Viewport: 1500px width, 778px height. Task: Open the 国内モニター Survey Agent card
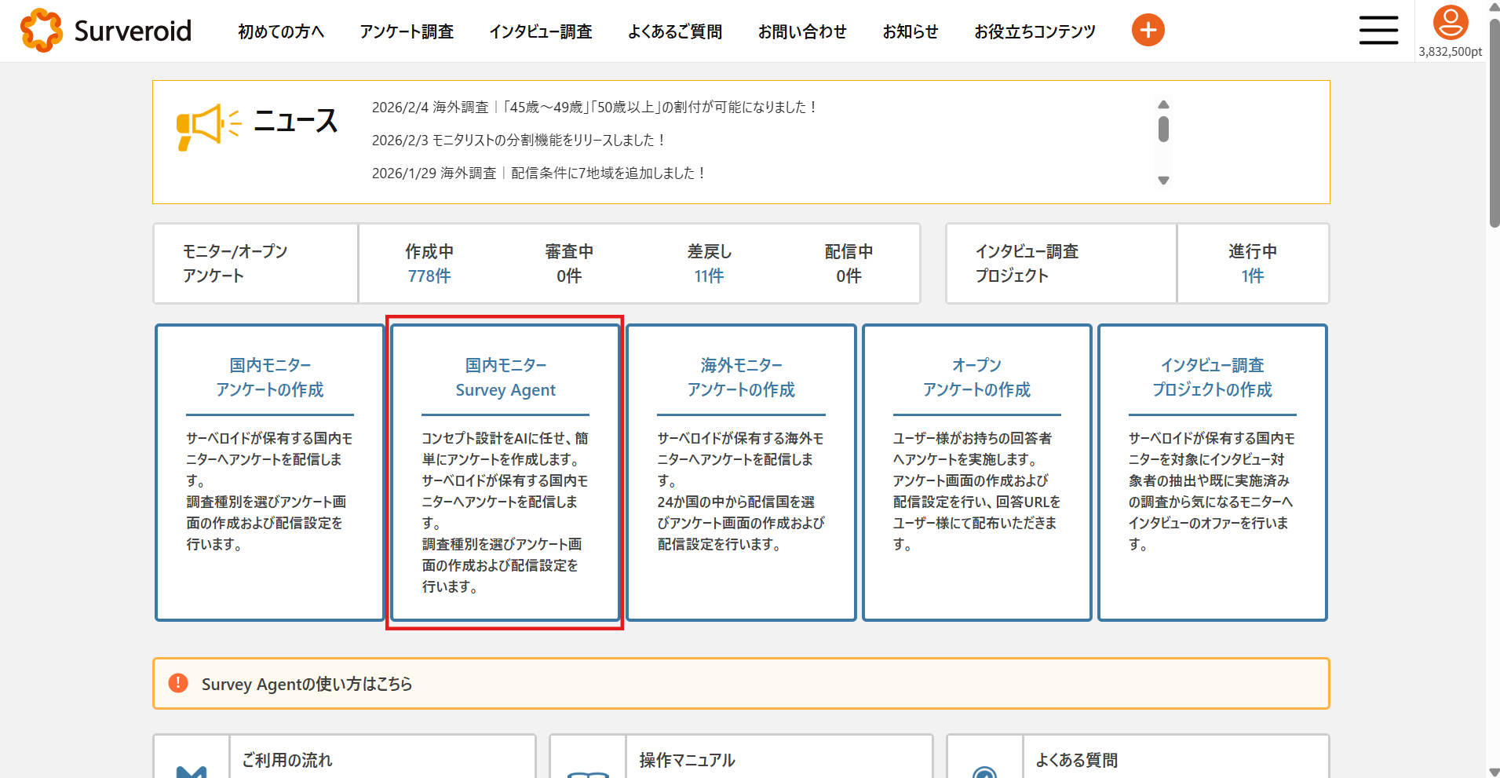505,471
